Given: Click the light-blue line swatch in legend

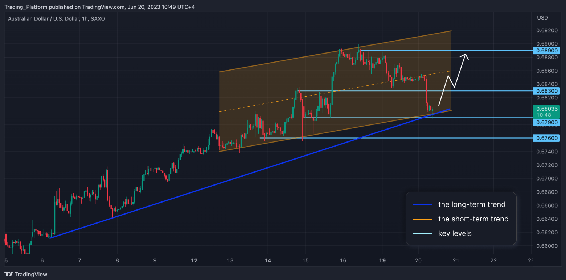Looking at the screenshot, I should (423, 234).
